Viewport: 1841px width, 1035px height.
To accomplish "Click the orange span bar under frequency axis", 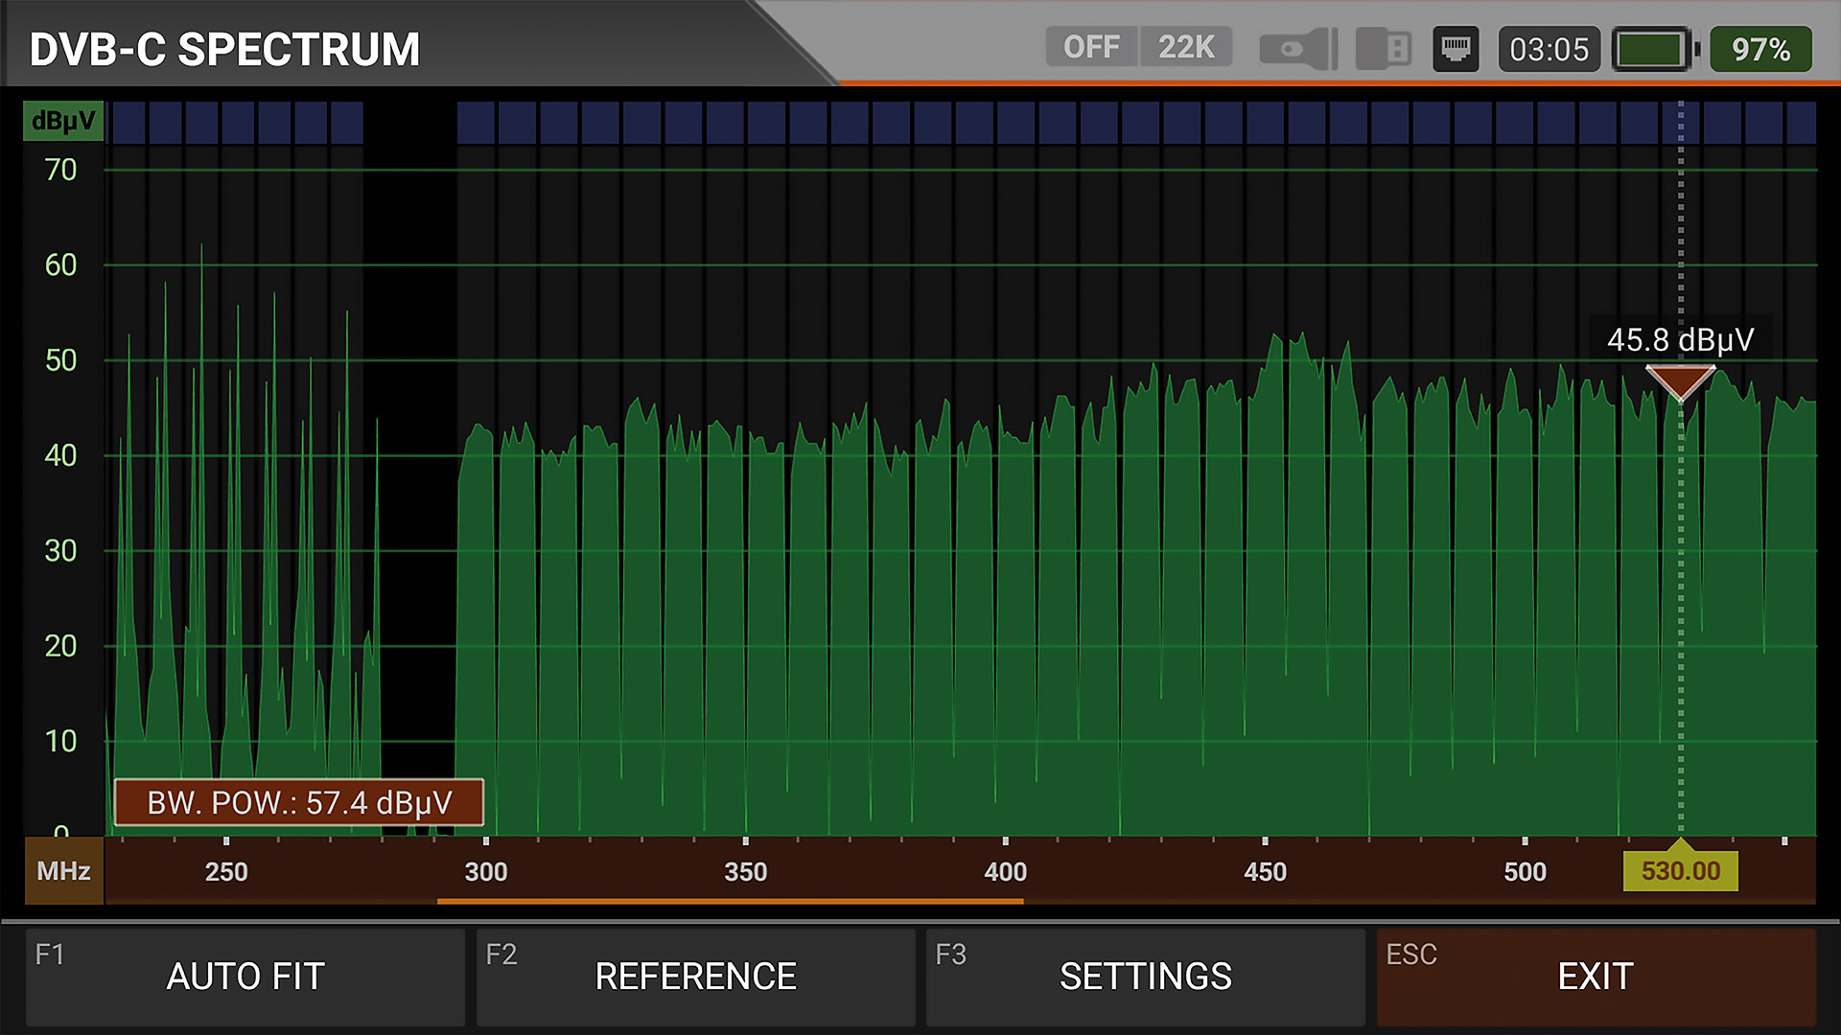I will click(730, 901).
